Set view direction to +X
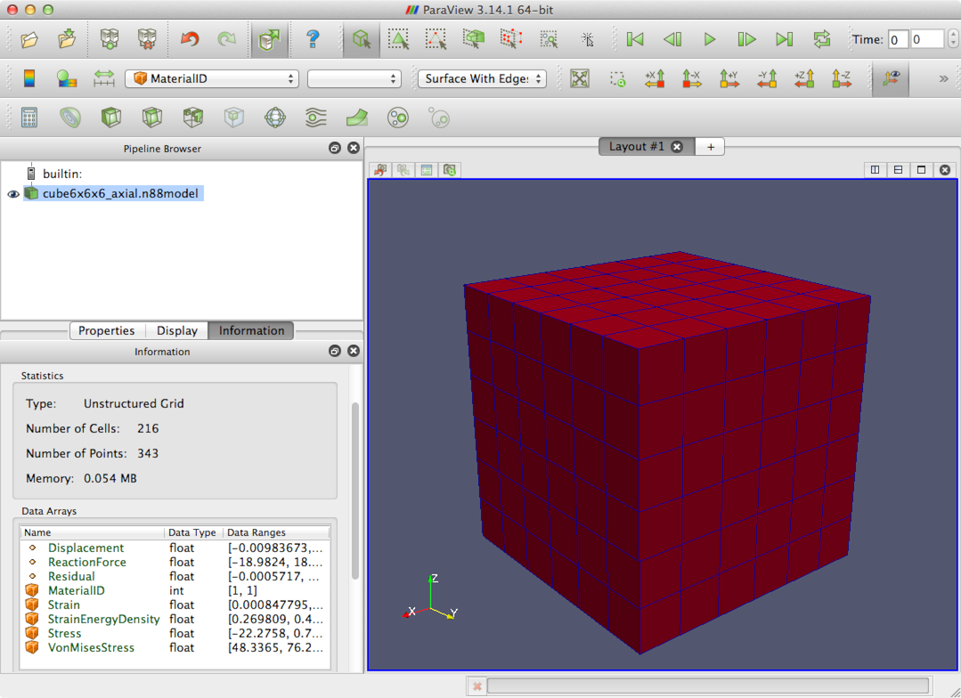Viewport: 961px width, 698px height. 656,78
